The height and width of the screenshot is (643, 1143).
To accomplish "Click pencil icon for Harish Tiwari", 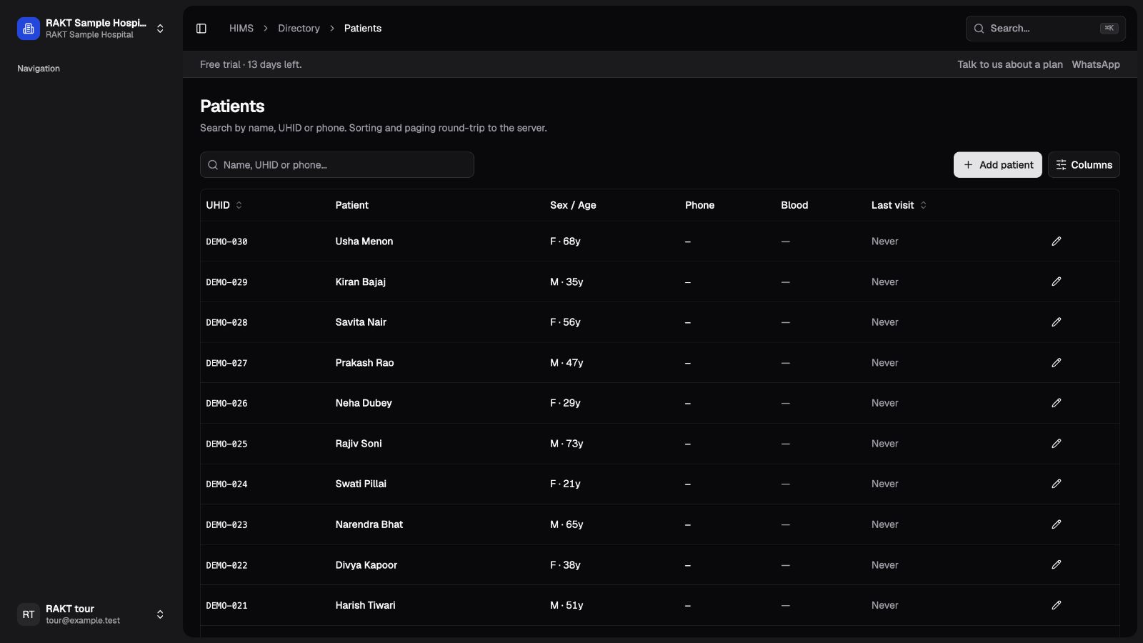I will pos(1056,605).
